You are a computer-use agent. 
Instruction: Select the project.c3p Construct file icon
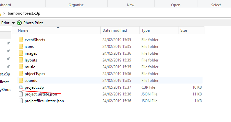(21, 87)
